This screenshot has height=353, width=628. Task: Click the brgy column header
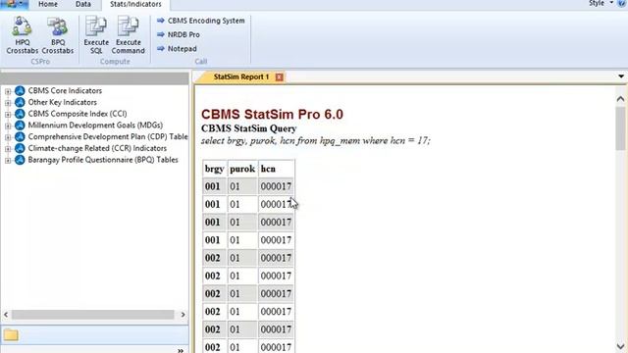click(214, 169)
